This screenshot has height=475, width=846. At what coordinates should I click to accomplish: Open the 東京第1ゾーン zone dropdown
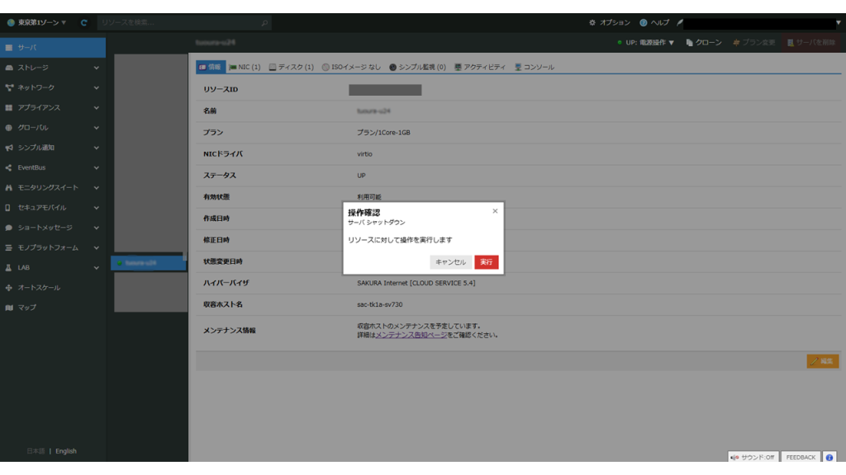tap(37, 23)
